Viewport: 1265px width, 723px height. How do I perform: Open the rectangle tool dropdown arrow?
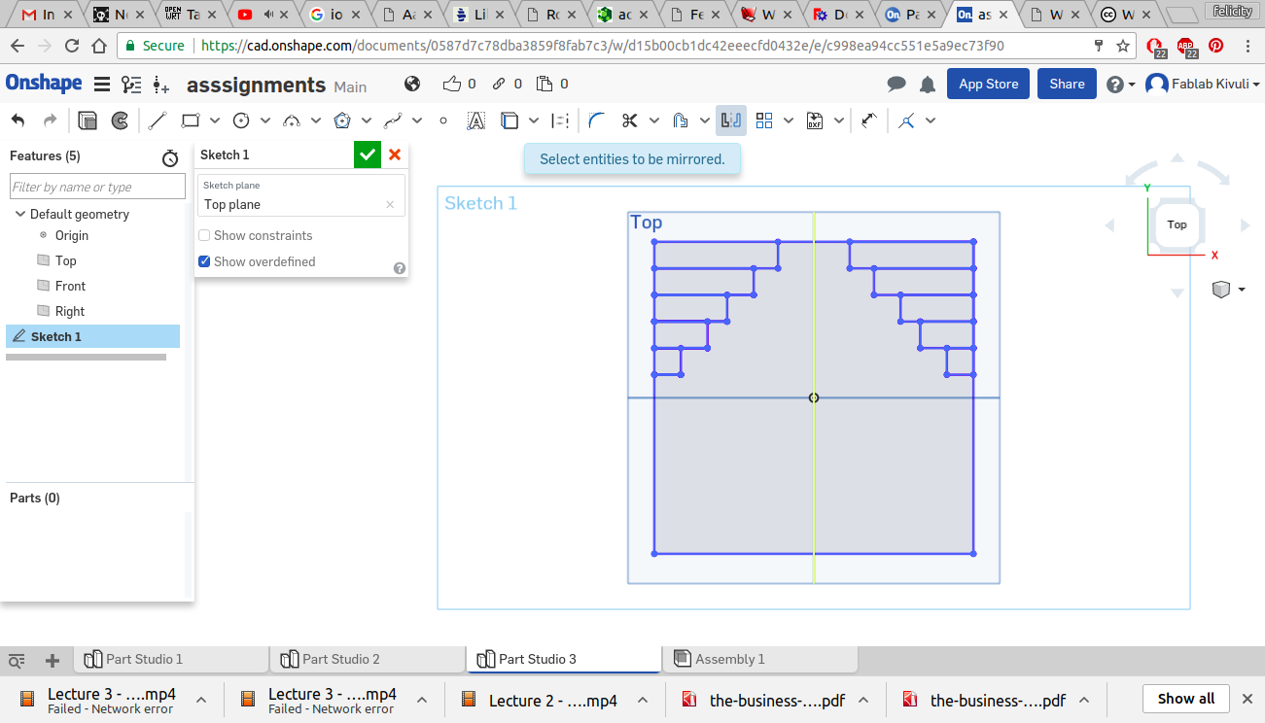tap(215, 120)
